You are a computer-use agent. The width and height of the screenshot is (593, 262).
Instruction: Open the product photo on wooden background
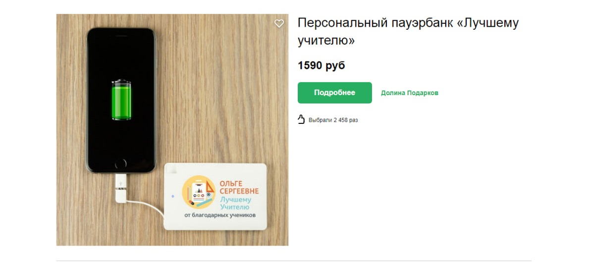point(172,130)
